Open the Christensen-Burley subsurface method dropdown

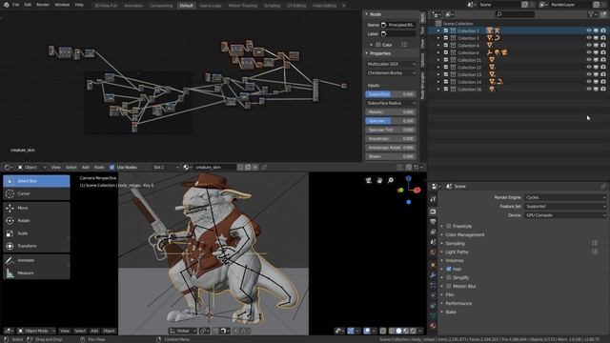pyautogui.click(x=391, y=73)
